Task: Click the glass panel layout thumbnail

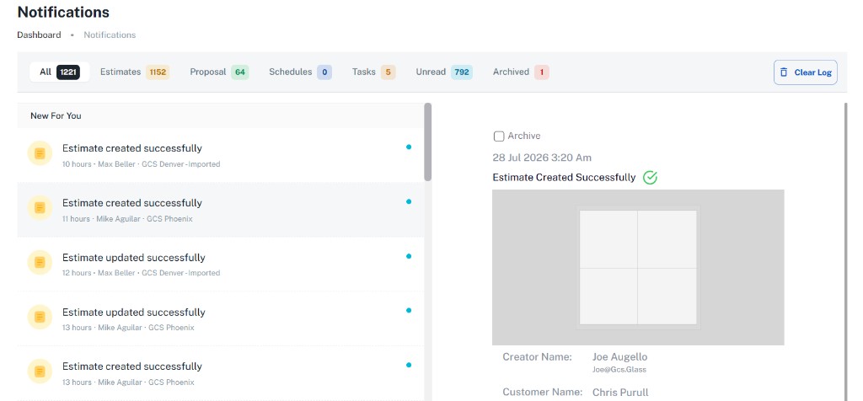Action: pyautogui.click(x=638, y=267)
